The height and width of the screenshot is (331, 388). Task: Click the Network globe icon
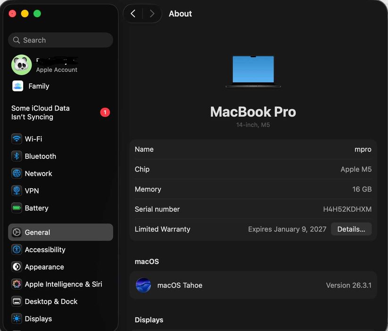tap(17, 174)
